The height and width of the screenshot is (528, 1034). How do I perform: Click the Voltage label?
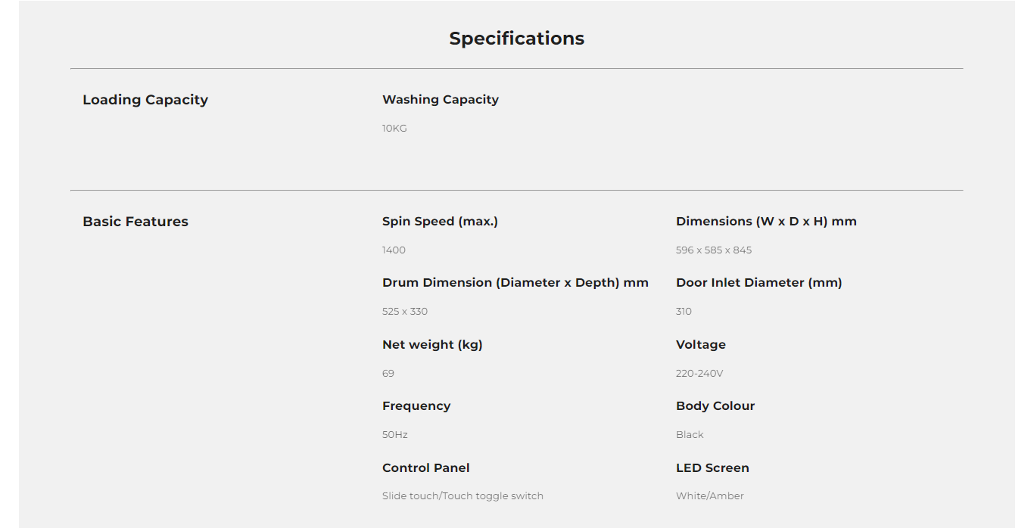click(700, 345)
